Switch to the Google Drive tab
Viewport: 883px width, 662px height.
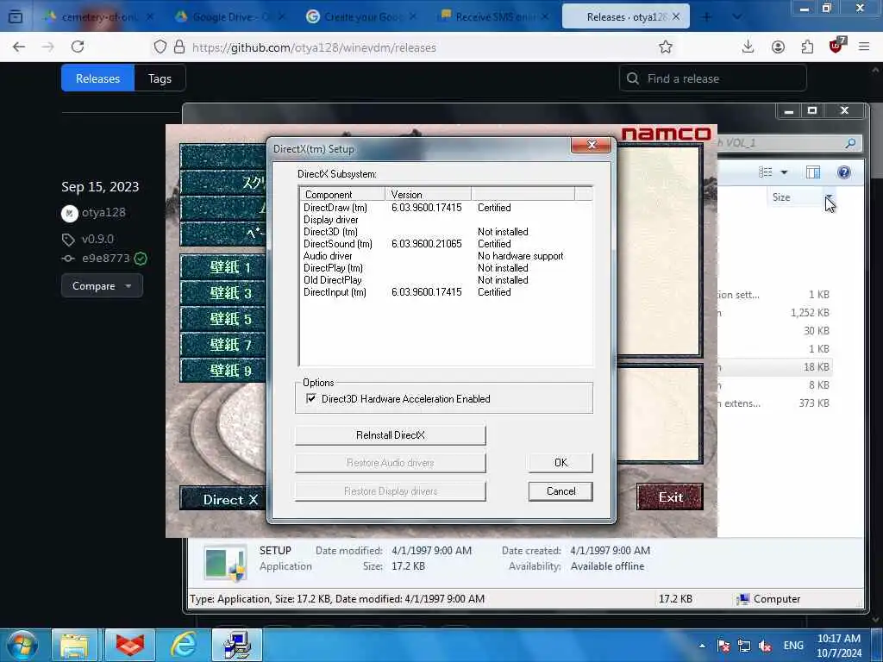click(229, 17)
